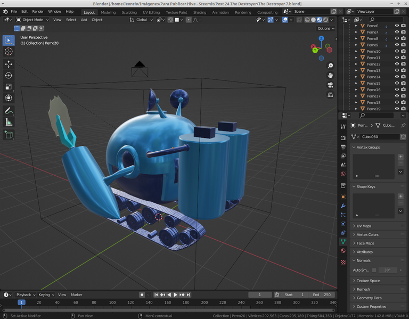Open the World properties tab
The width and height of the screenshot is (409, 319).
(343, 174)
